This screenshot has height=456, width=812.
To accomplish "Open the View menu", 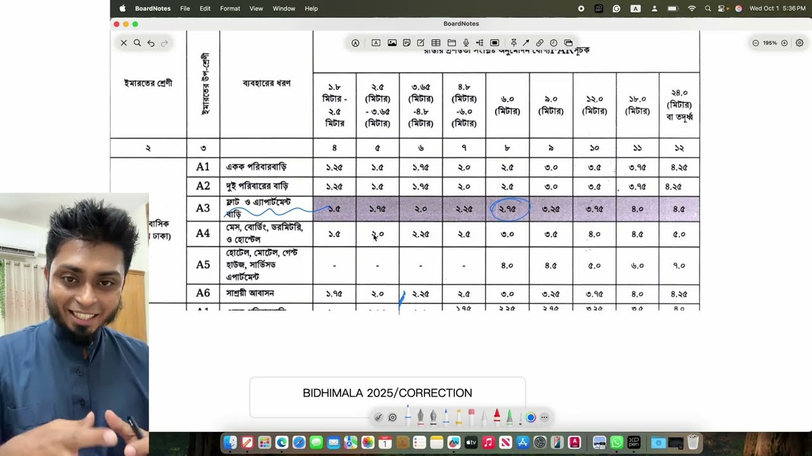I will coord(256,8).
